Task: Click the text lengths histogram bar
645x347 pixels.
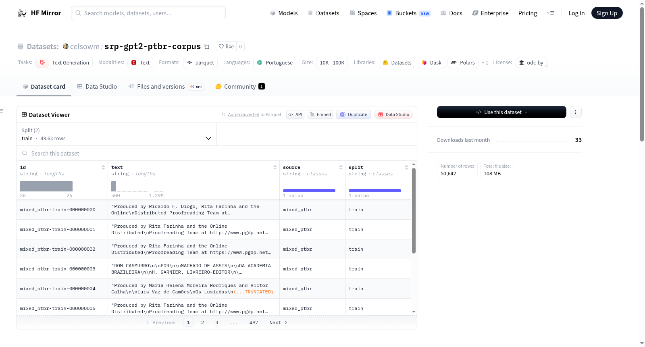Action: click(114, 186)
